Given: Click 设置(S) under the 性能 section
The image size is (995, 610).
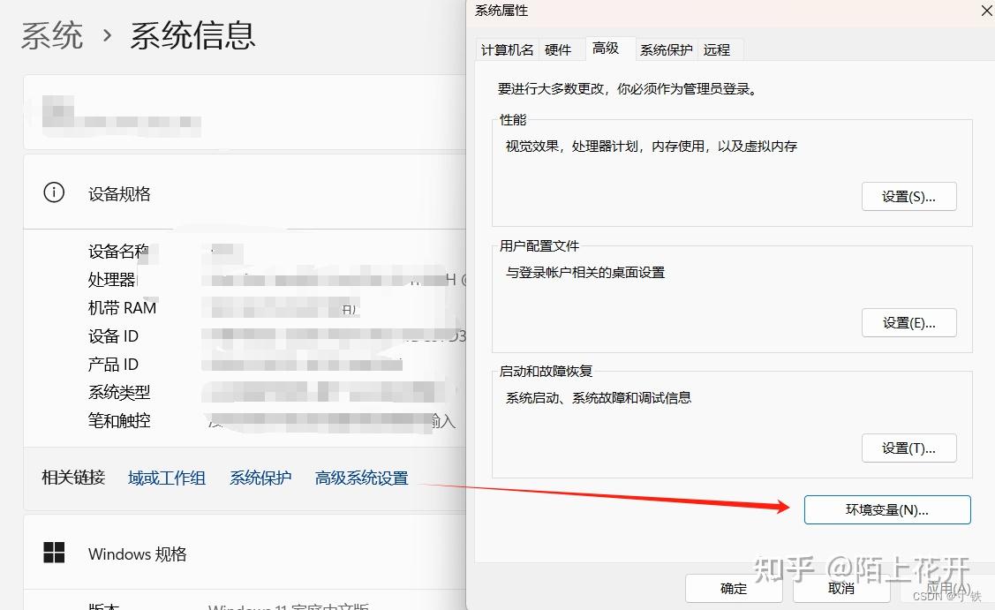Looking at the screenshot, I should [908, 196].
